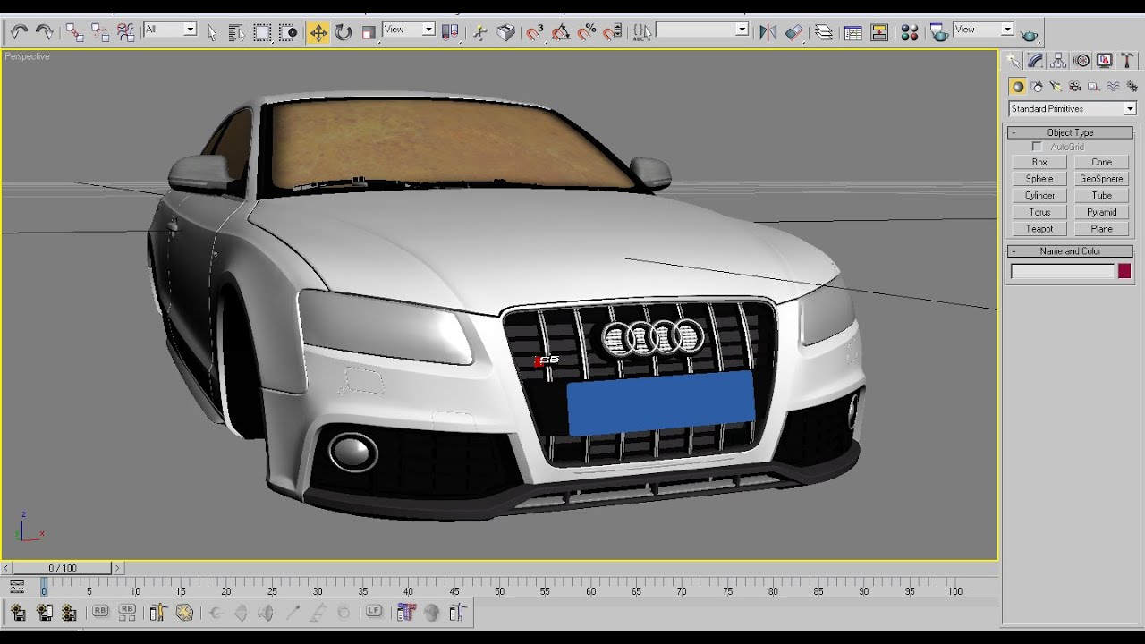Image resolution: width=1145 pixels, height=644 pixels.
Task: Select the Space Warps category icon
Action: tap(1113, 87)
